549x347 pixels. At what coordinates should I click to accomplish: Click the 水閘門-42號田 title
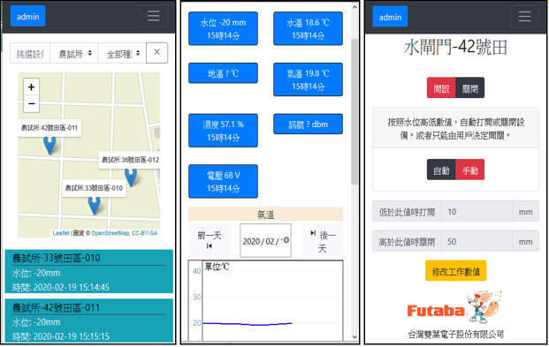[455, 47]
